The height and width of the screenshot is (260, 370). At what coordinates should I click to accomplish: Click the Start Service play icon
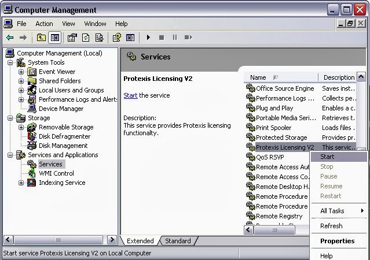coord(148,38)
